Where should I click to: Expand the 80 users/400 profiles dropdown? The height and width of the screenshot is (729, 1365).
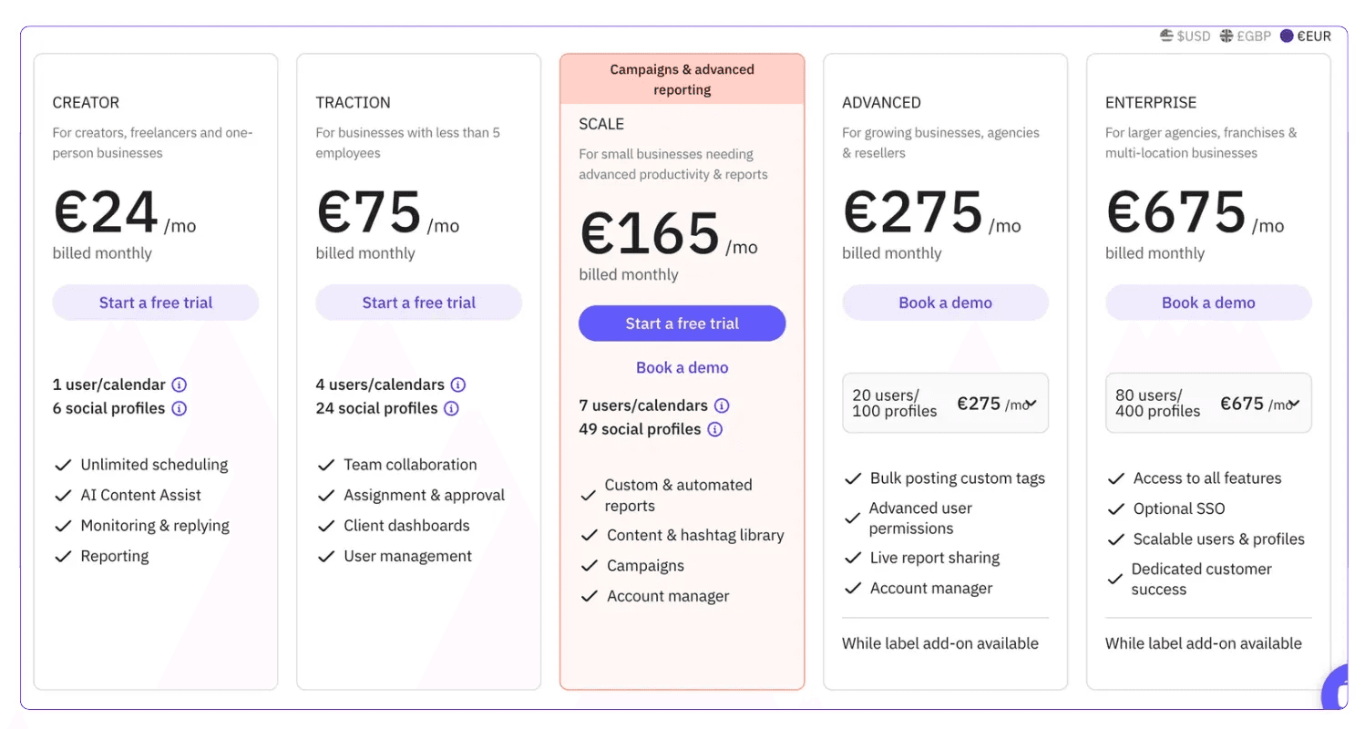click(x=1208, y=403)
